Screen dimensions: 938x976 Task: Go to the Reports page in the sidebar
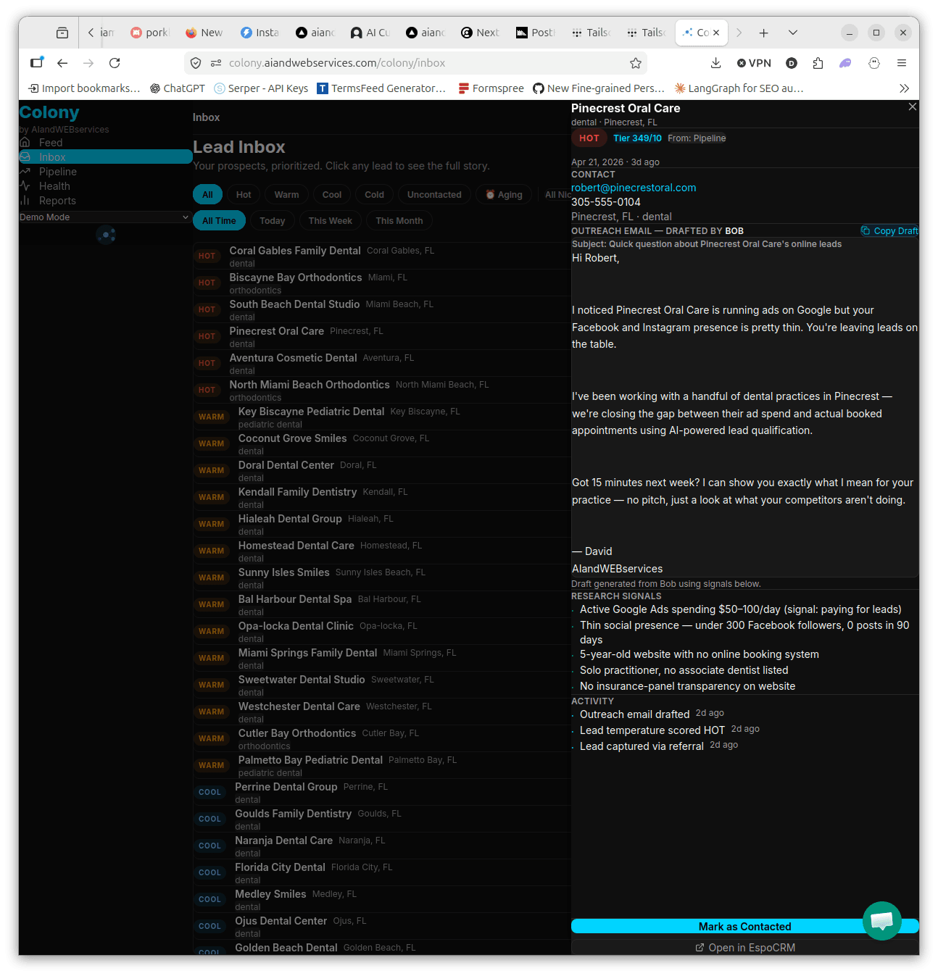tap(57, 201)
